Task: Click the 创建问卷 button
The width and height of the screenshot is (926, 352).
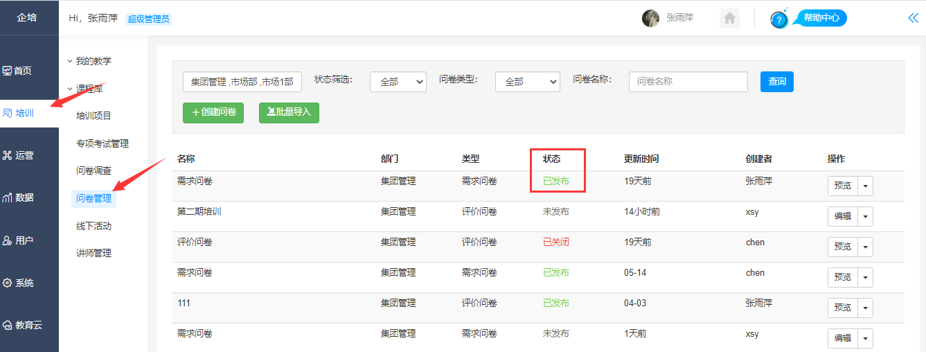Action: [213, 112]
